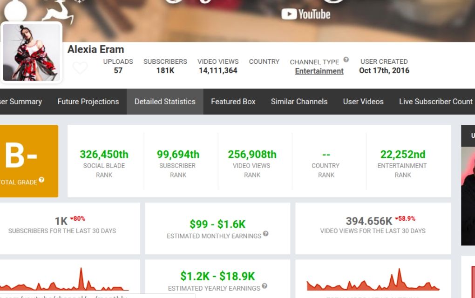Screen dimensions: 475x298
Task: Click the help icon beside Estimated Yearly Earnings
Action: 265,286
